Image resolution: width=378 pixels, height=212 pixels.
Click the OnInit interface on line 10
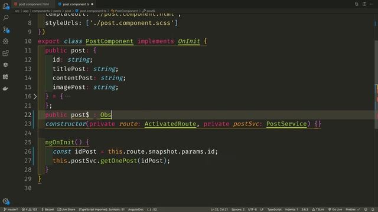(x=189, y=41)
